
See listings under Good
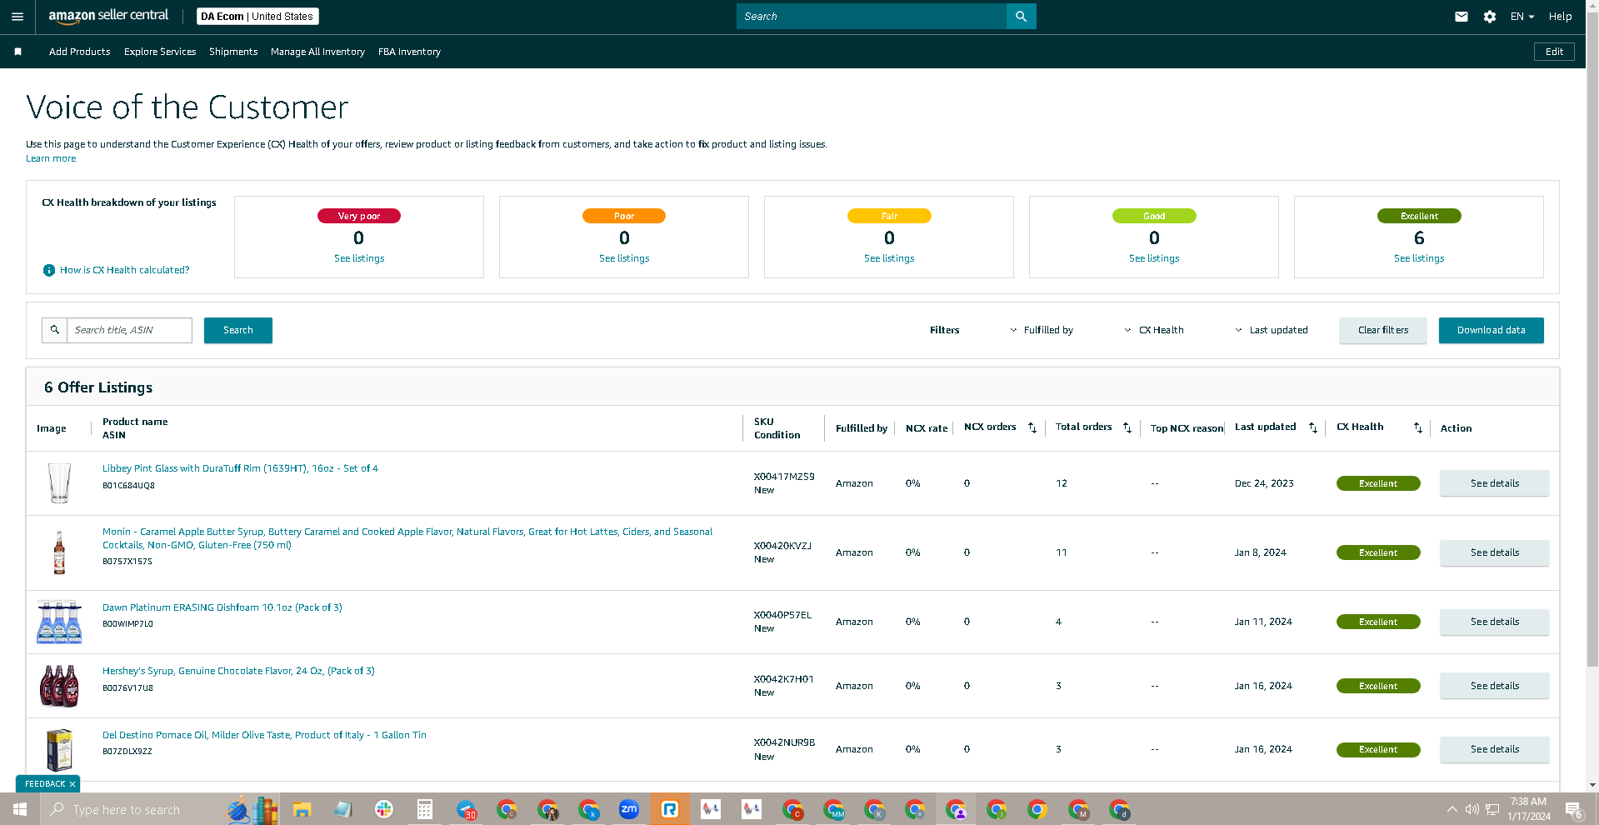pyautogui.click(x=1154, y=258)
